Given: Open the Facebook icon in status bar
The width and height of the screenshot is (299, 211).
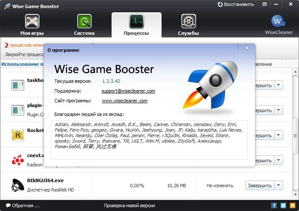Looking at the screenshot, I should pos(274,205).
